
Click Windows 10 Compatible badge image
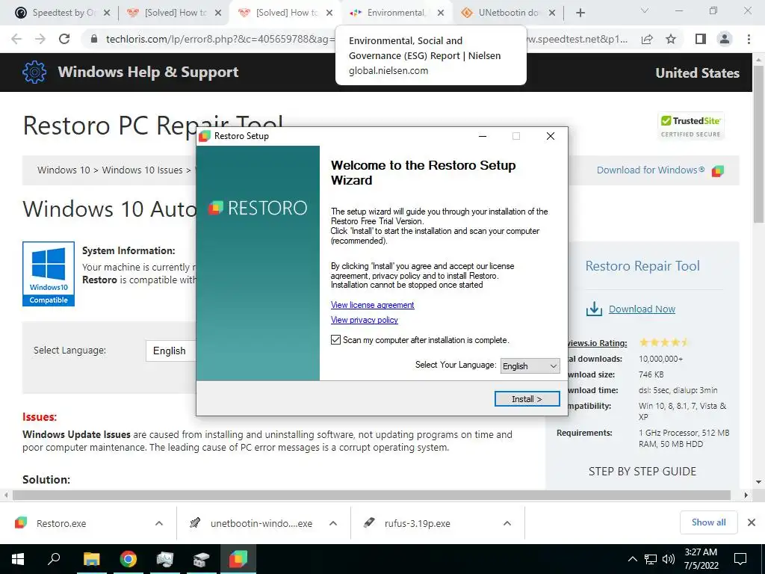(49, 274)
